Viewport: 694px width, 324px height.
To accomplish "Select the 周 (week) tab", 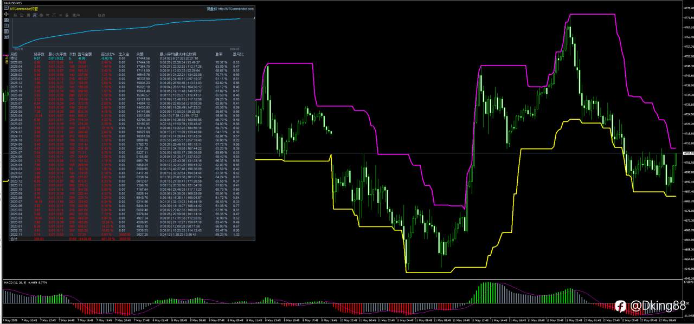I will click(x=28, y=15).
